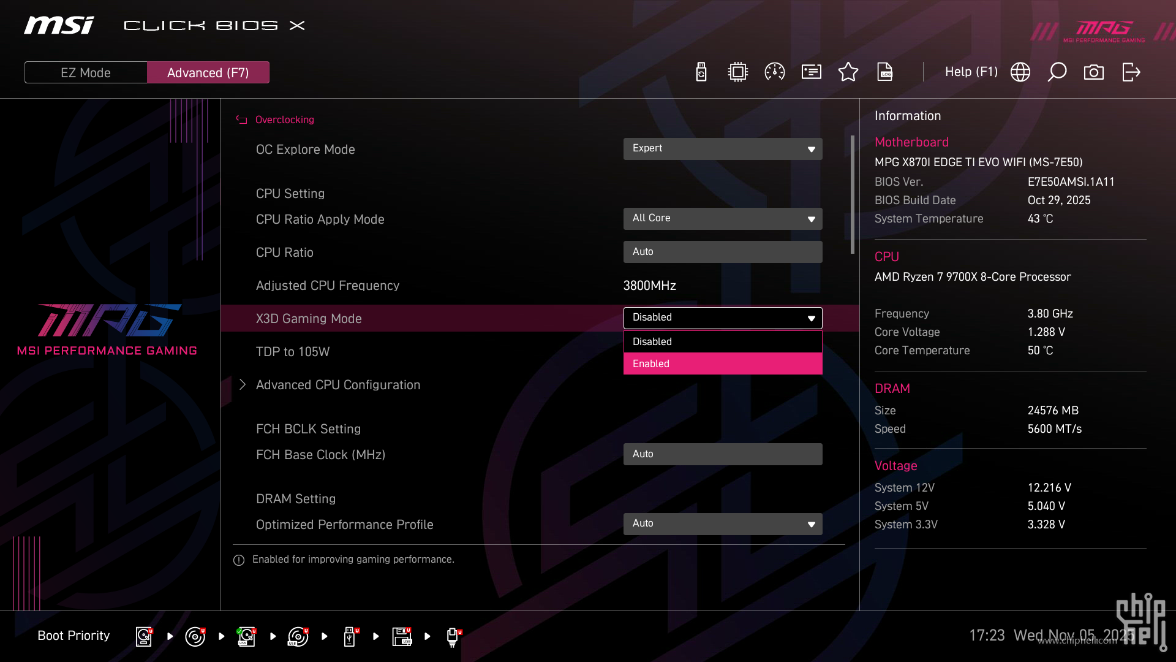The width and height of the screenshot is (1176, 662).
Task: Open the CPU Ratio Apply Mode dropdown
Action: (x=723, y=218)
